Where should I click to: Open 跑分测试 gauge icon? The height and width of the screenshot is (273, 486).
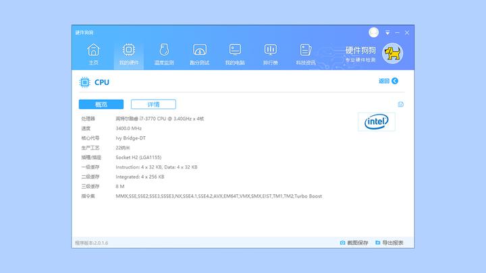coord(200,49)
